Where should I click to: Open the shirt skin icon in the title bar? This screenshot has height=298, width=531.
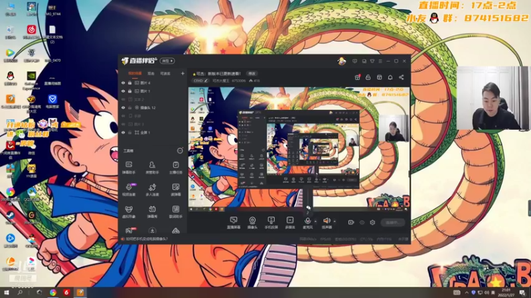click(372, 61)
